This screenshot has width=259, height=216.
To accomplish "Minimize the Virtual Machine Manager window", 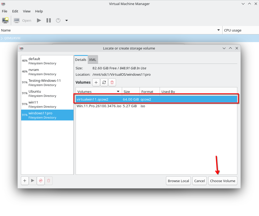I will [243, 4].
